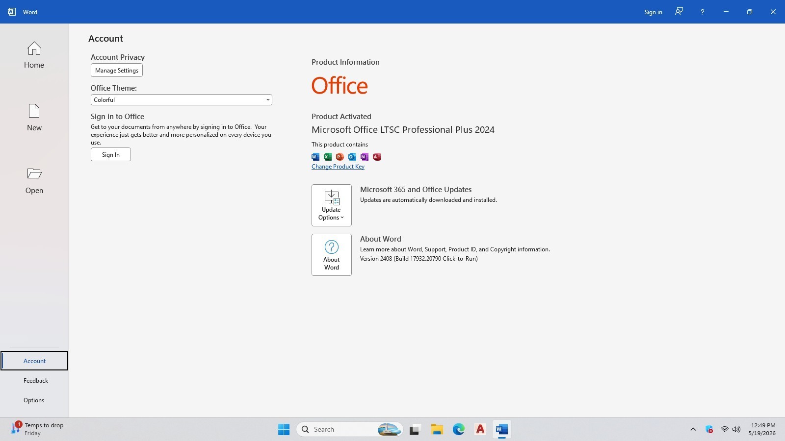Open the volume speaker tray icon
Viewport: 785px width, 441px height.
(x=736, y=430)
